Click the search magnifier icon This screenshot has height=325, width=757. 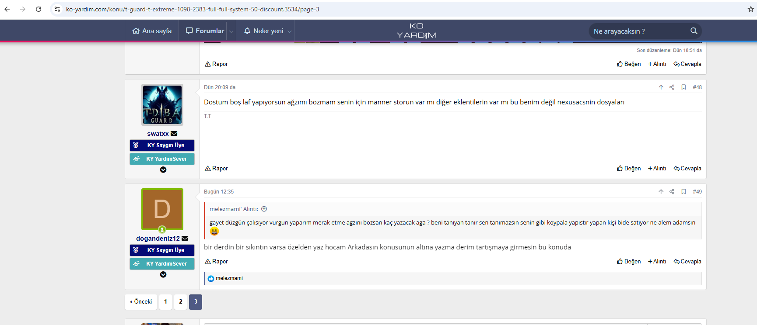694,31
